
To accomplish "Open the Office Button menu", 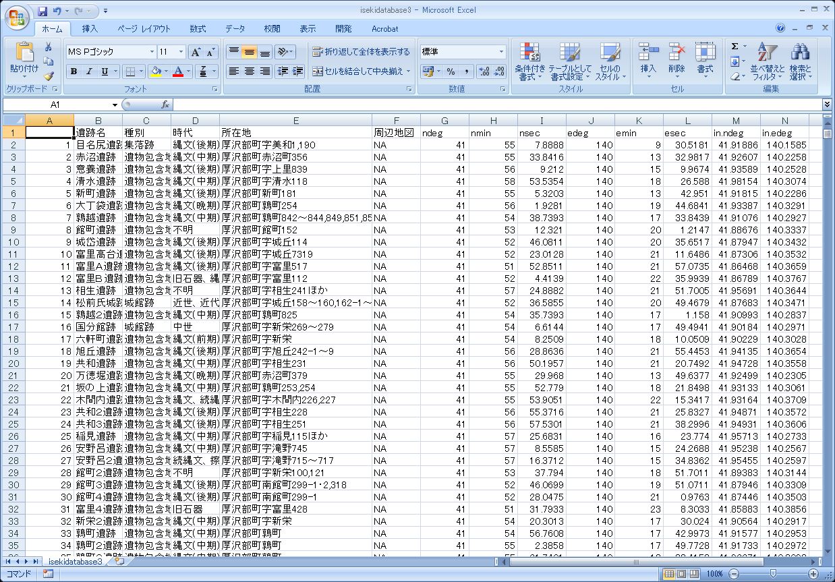I will pos(17,17).
